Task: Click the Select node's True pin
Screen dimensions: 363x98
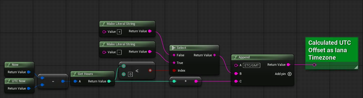Action: 174,63
